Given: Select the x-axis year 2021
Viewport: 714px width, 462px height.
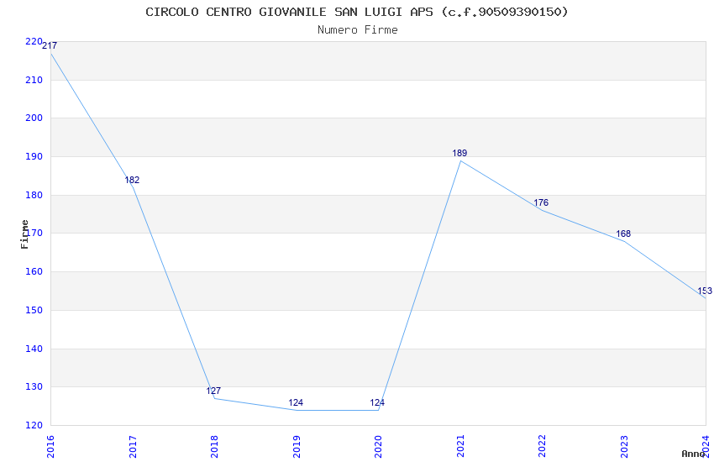Looking at the screenshot, I should (460, 447).
